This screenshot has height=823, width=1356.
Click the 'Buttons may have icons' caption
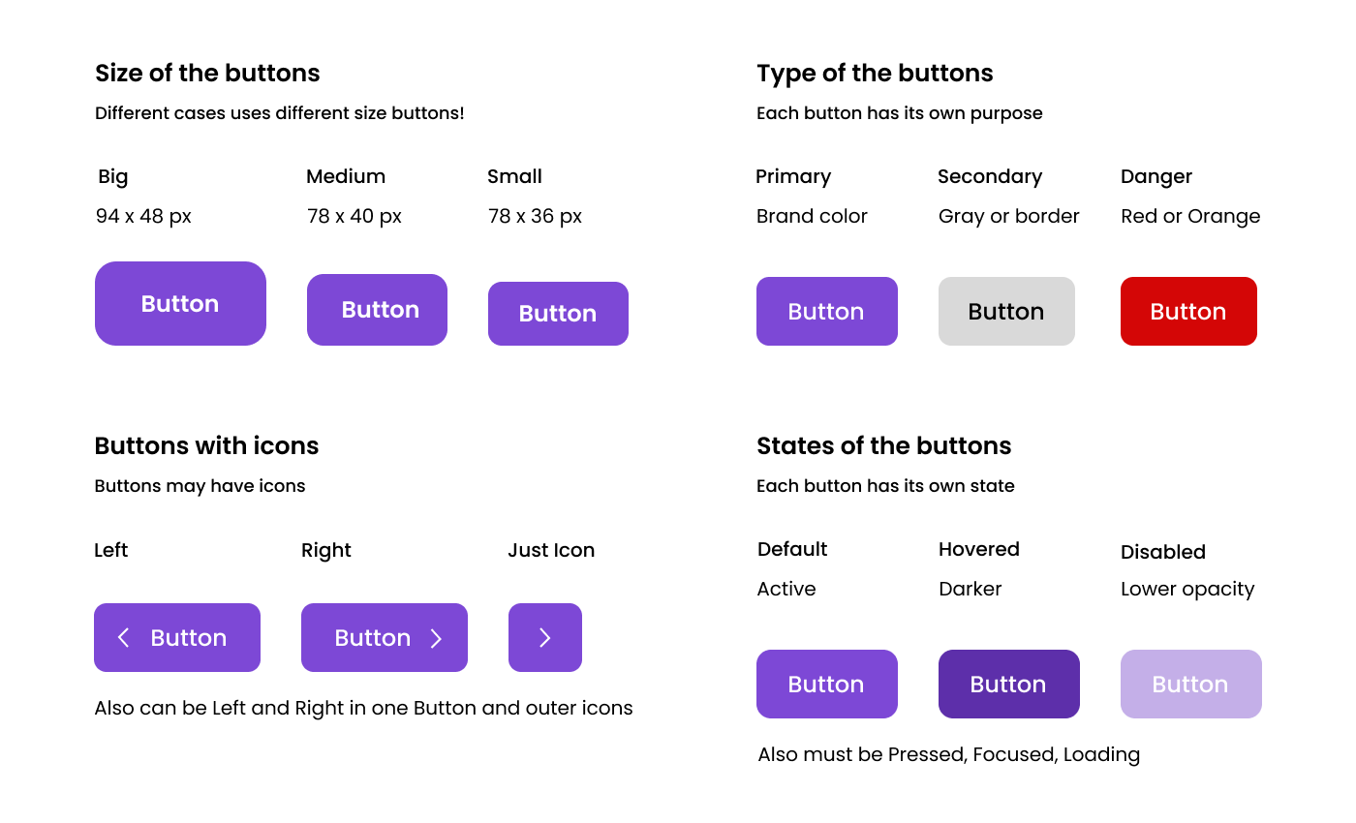pos(200,485)
